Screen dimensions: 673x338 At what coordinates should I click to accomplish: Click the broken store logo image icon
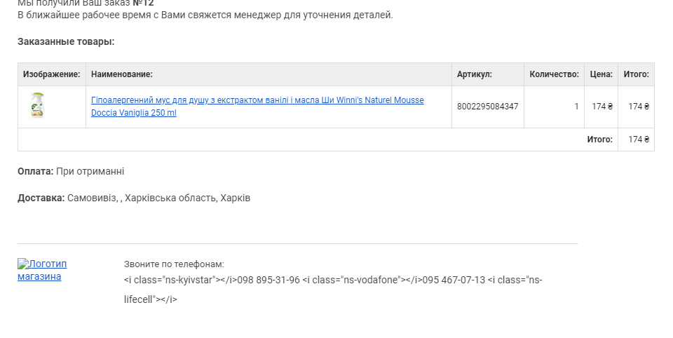[x=22, y=263]
